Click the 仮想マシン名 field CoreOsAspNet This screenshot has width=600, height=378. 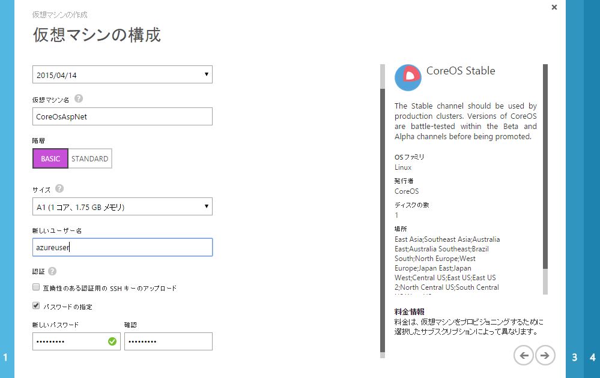pos(123,116)
